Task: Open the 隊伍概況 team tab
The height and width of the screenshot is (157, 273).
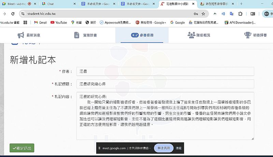Action: [199, 35]
